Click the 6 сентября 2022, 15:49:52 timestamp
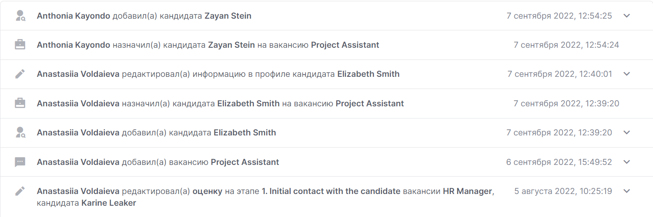This screenshot has width=653, height=217. 559,162
